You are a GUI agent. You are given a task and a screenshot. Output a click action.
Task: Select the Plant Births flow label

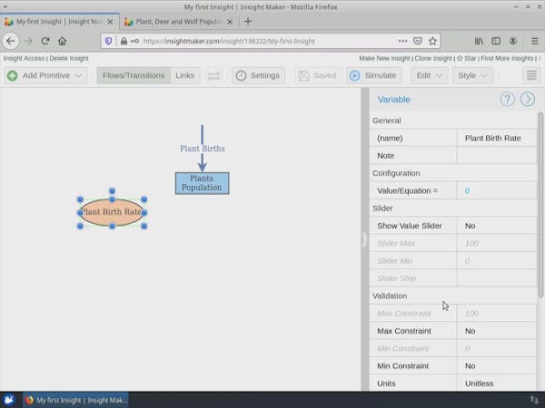coord(203,149)
